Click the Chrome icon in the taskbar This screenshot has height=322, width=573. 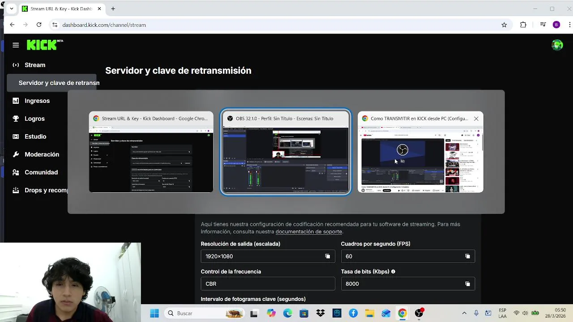point(402,314)
